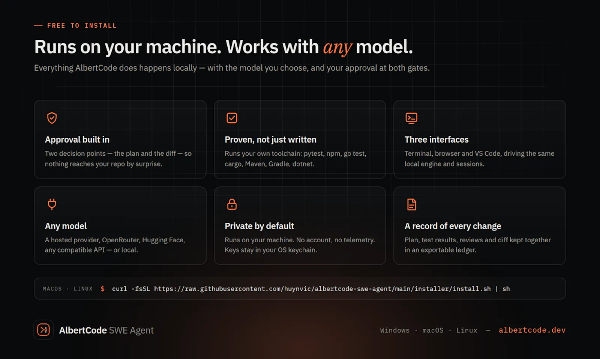Click the 'FREE TO INSTALL' label
This screenshot has height=359, width=600.
(82, 26)
